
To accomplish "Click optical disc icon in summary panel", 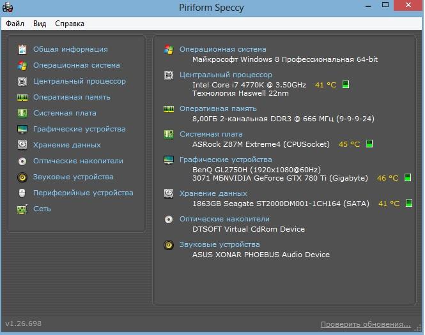I will (x=169, y=219).
